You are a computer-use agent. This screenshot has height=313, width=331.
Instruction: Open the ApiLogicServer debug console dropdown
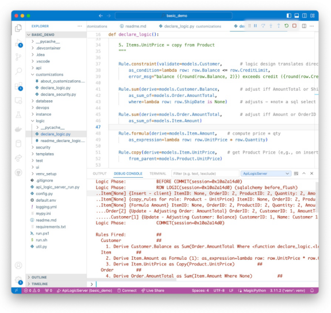(x=265, y=173)
